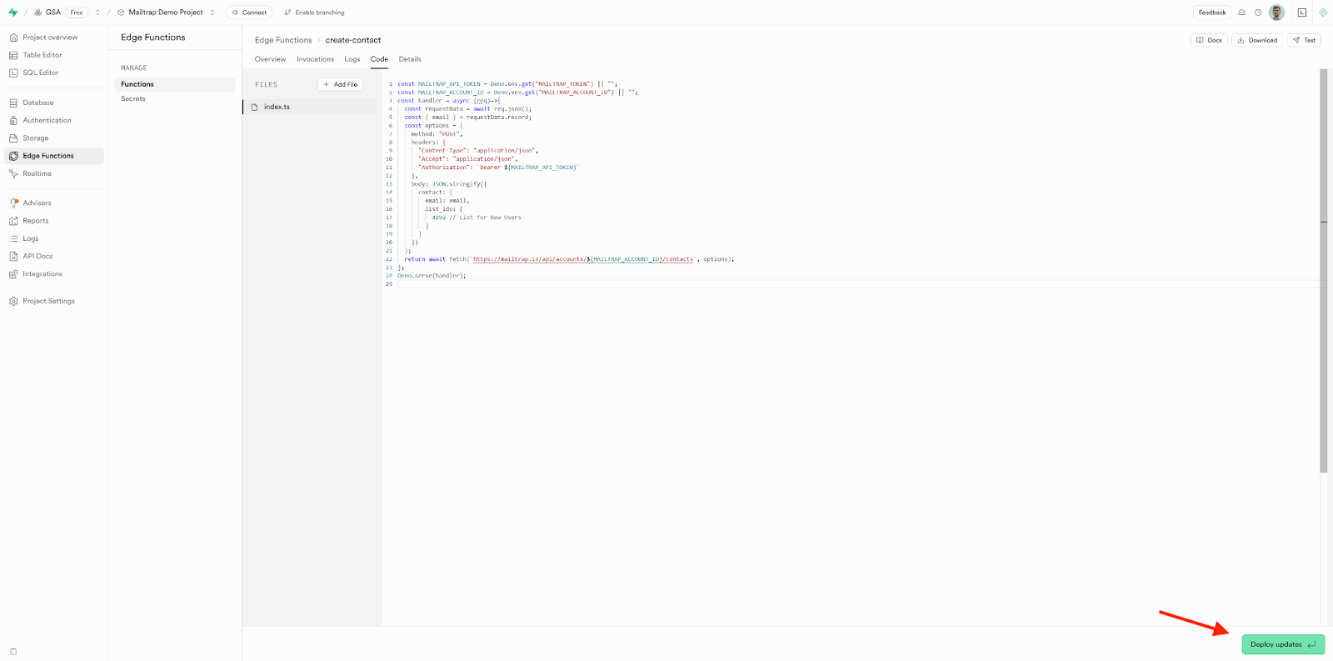The image size is (1333, 661).
Task: Click the Project overview home icon
Action: click(x=13, y=38)
